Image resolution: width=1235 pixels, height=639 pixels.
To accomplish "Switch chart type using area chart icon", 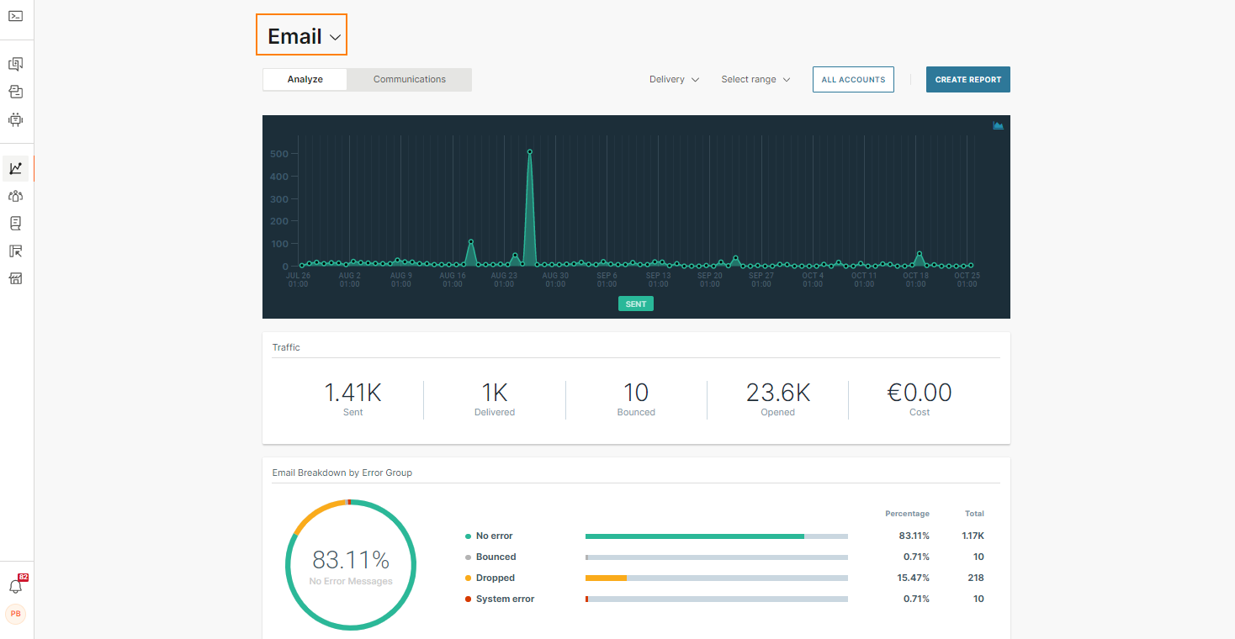I will pos(998,125).
